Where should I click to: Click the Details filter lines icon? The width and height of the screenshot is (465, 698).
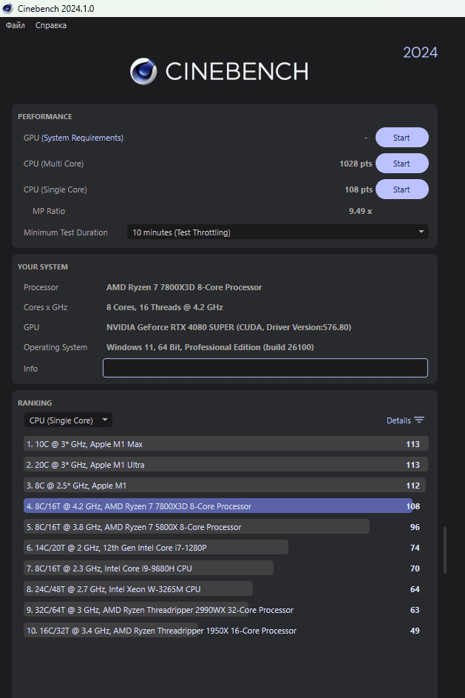(x=418, y=420)
